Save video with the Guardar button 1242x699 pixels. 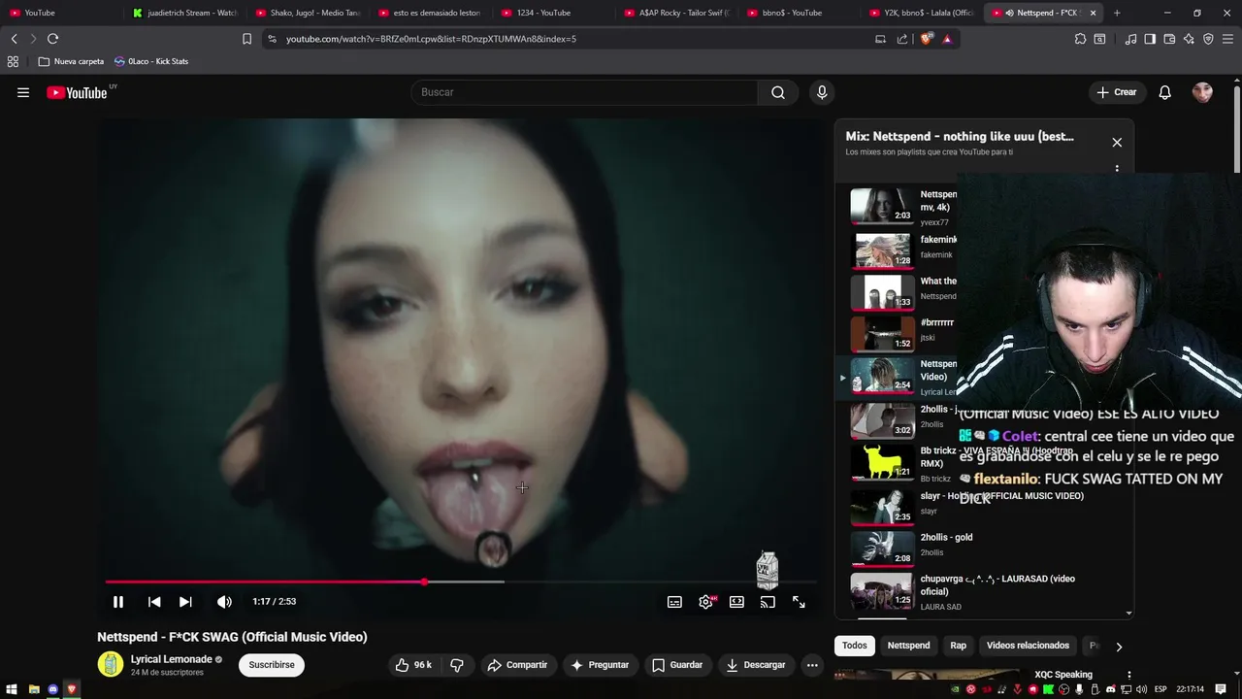(677, 665)
